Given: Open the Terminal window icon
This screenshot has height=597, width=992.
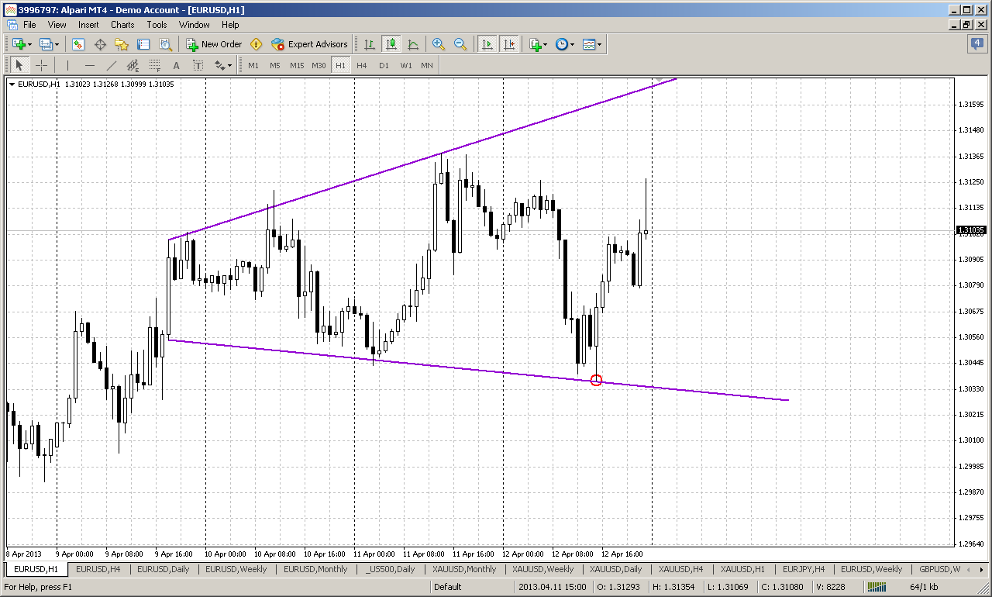Looking at the screenshot, I should [x=143, y=44].
